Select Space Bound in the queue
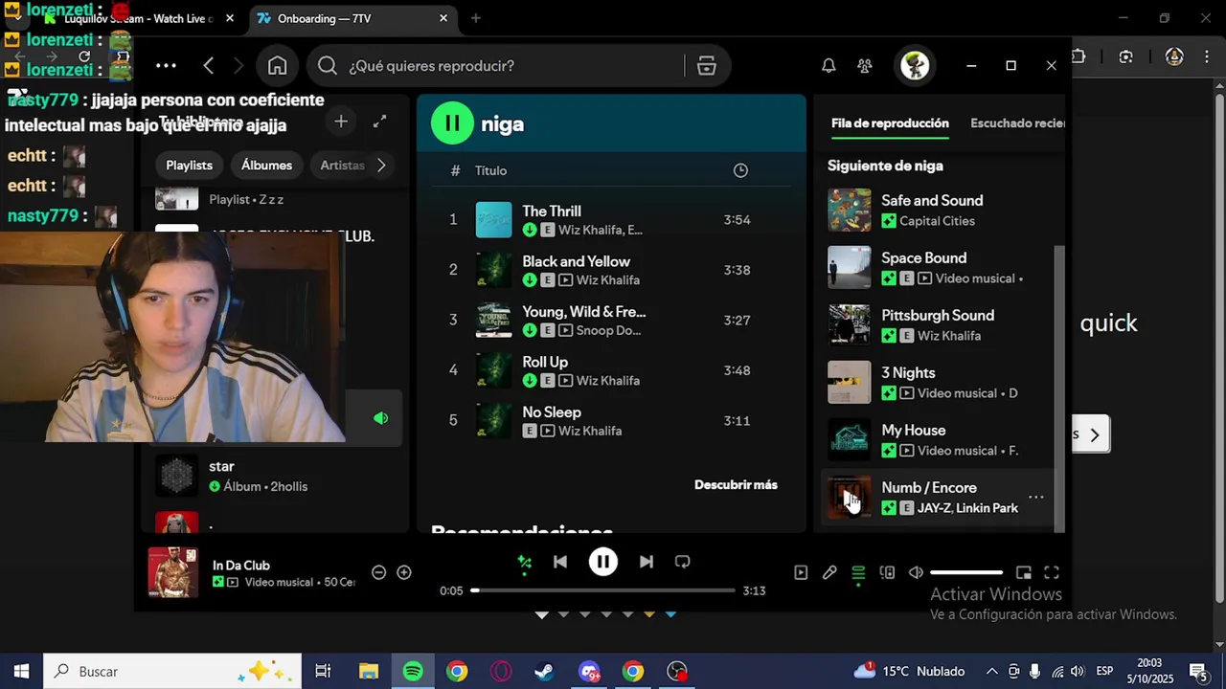Screen dimensions: 1226x689 click(939, 268)
